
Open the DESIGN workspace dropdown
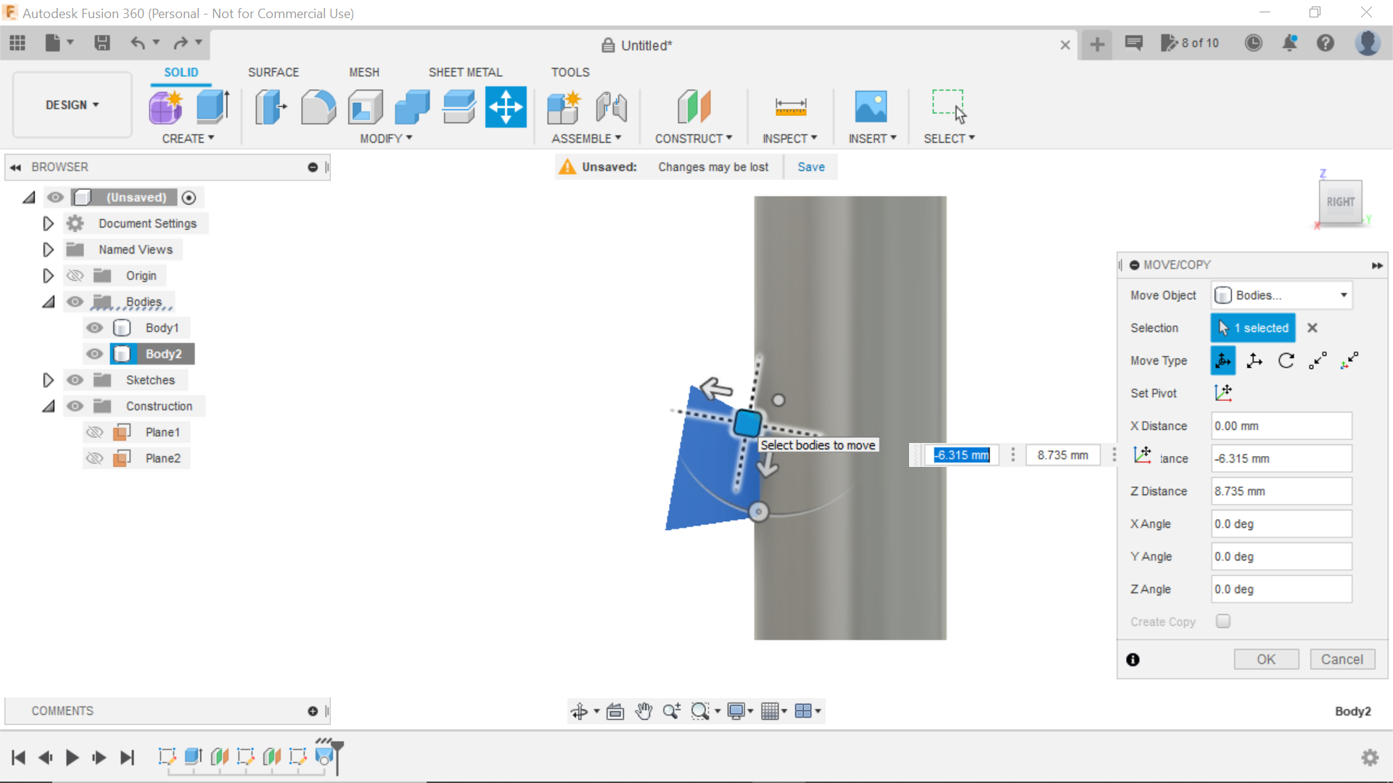(x=70, y=104)
